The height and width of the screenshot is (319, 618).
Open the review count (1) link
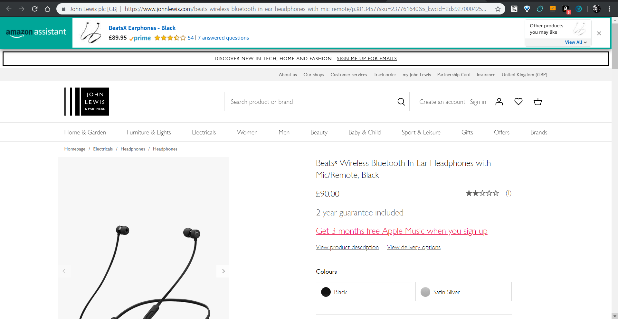coord(509,193)
